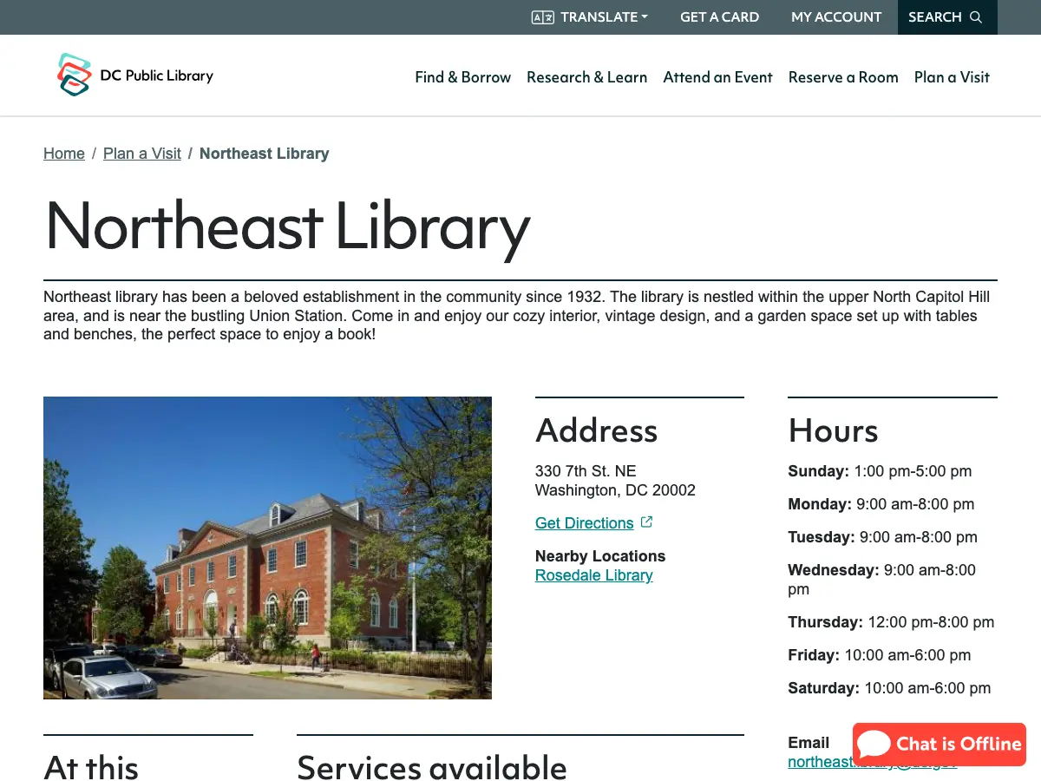
Task: Open the Find & Borrow menu
Action: [463, 77]
